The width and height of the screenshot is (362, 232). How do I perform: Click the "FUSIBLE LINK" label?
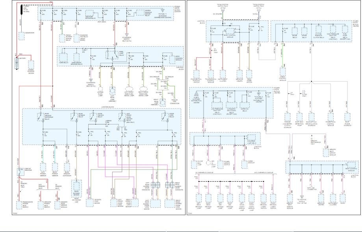click(26, 9)
